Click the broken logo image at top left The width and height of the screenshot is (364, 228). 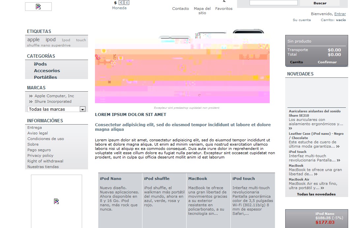(x=38, y=7)
